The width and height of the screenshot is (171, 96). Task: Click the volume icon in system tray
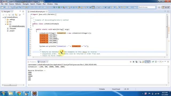tap(158, 94)
